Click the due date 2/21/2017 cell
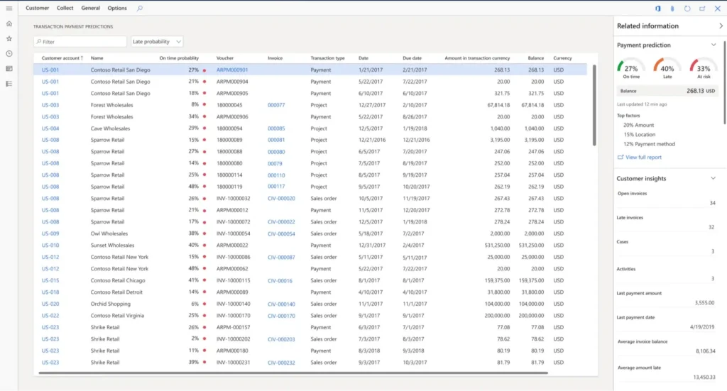 click(x=414, y=70)
